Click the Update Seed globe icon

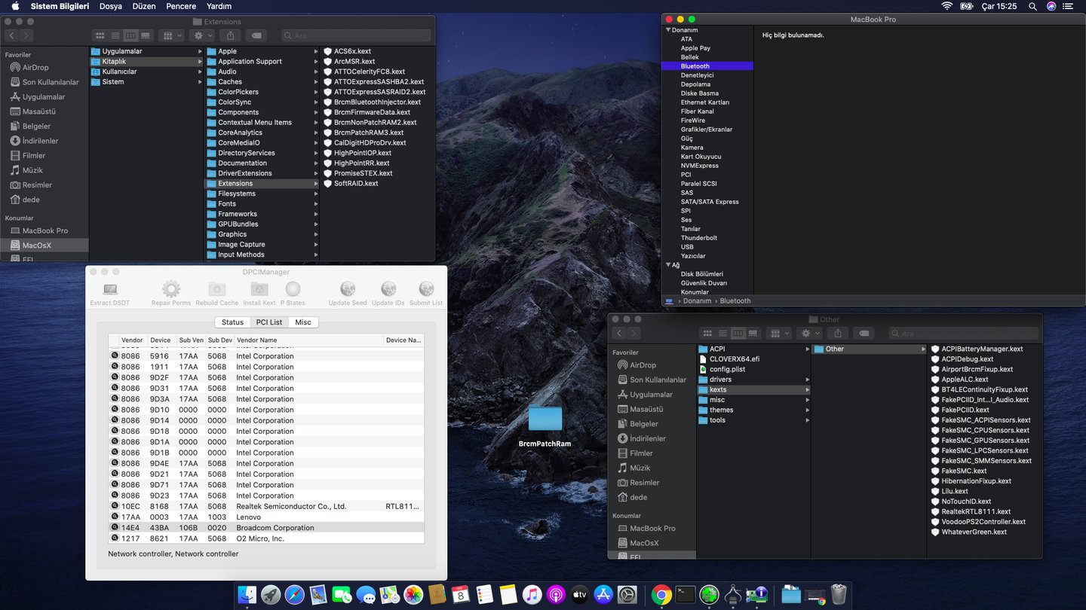(x=348, y=289)
